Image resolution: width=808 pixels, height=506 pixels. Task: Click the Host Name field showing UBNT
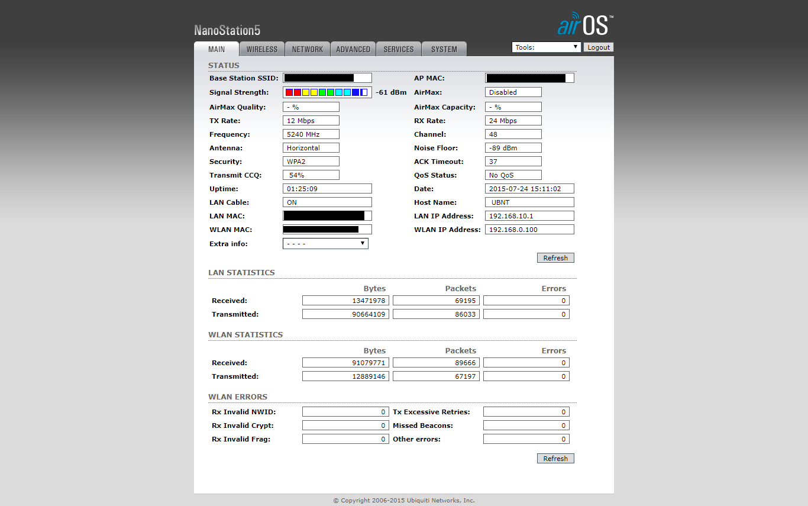(x=529, y=202)
